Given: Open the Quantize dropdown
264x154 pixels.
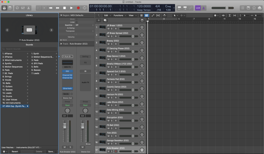Looking at the screenshot, I should pyautogui.click(x=84, y=25).
